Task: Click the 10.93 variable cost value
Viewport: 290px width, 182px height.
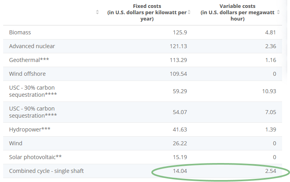Action: tap(269, 91)
